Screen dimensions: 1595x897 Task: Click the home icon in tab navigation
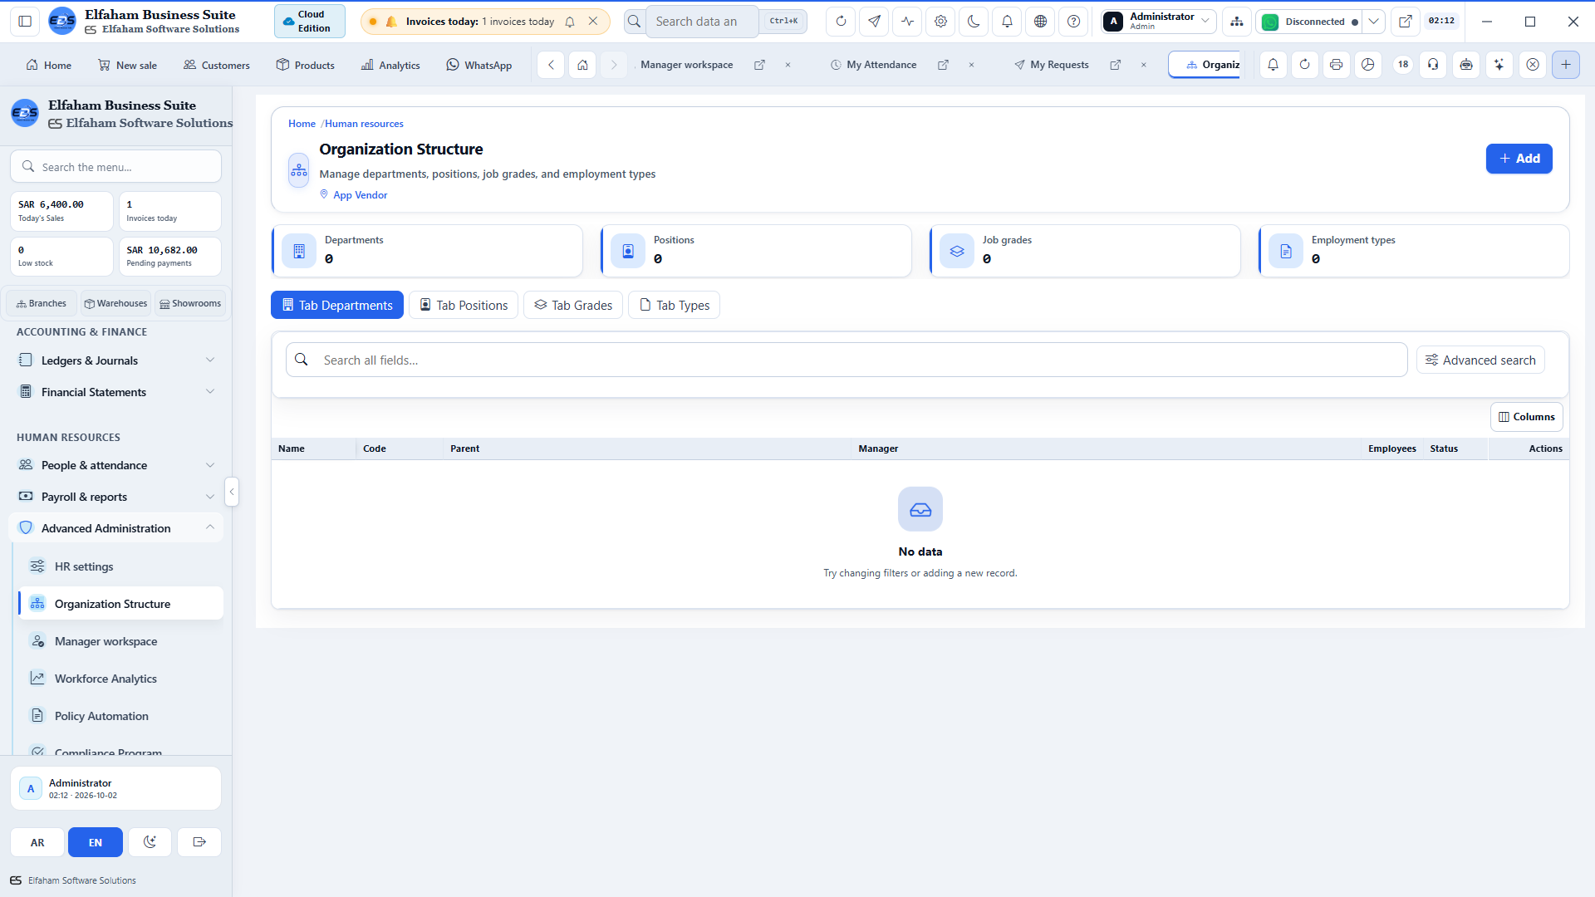pyautogui.click(x=582, y=65)
